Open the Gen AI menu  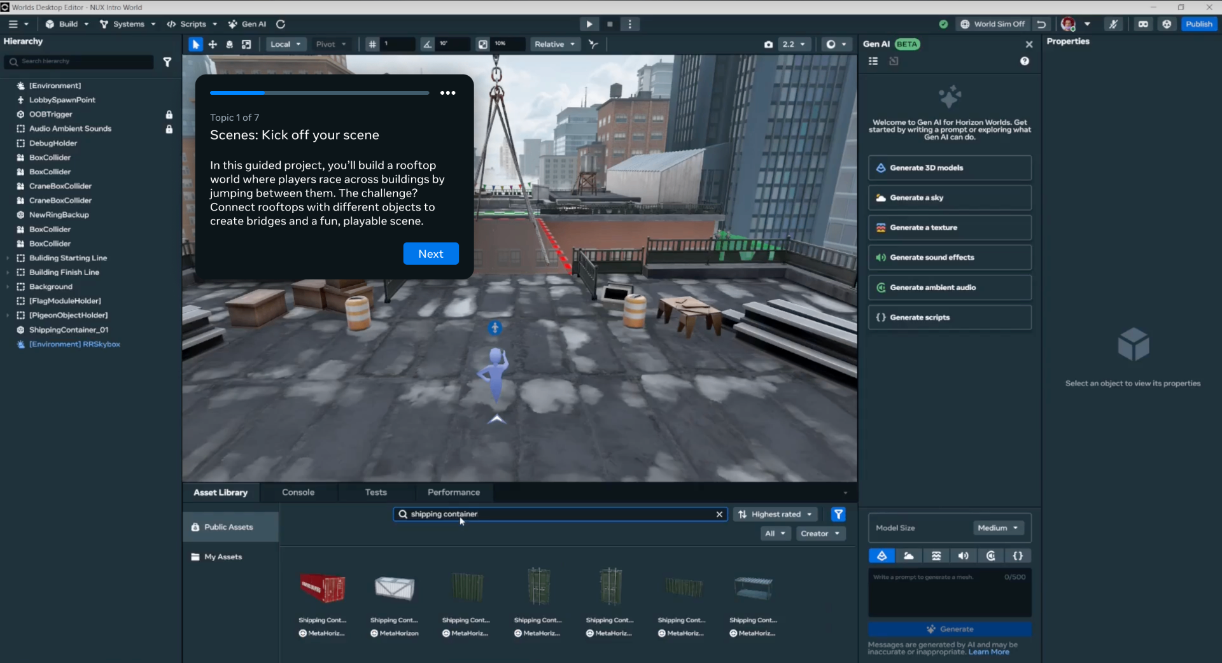(248, 24)
